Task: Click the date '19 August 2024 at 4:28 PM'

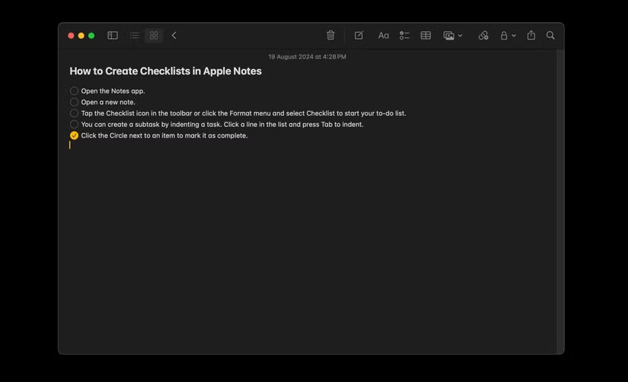Action: click(308, 57)
